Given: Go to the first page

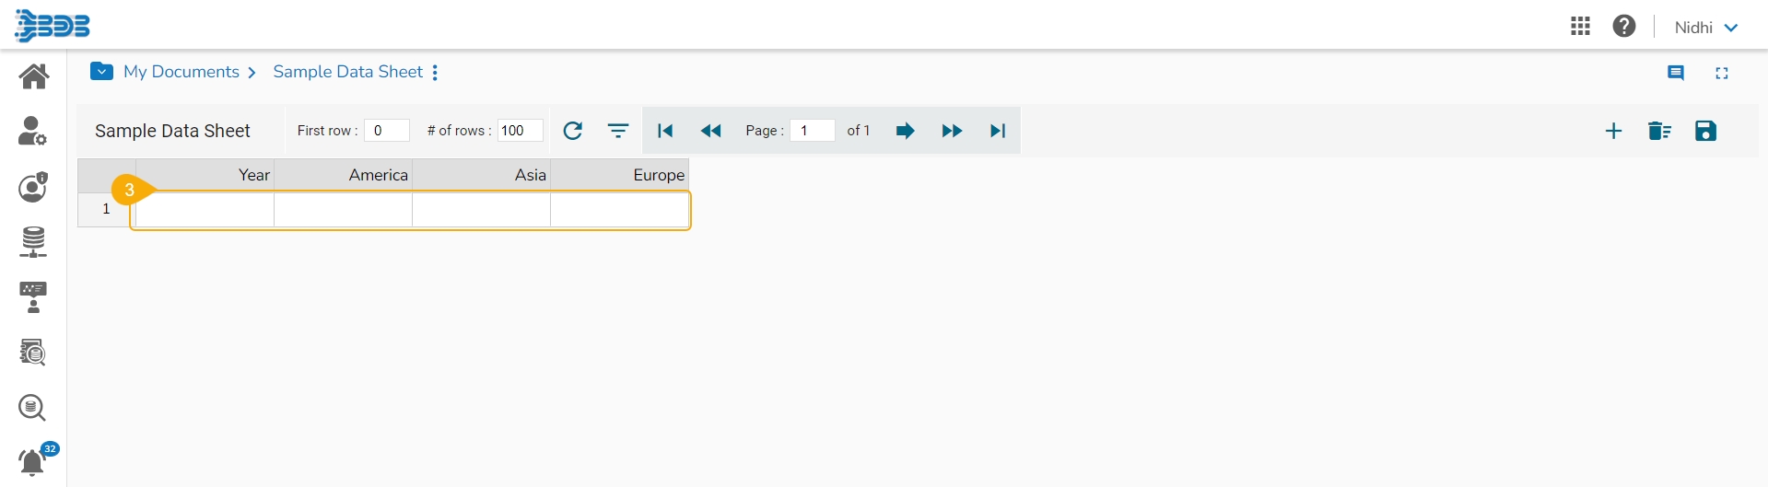Looking at the screenshot, I should 665,131.
